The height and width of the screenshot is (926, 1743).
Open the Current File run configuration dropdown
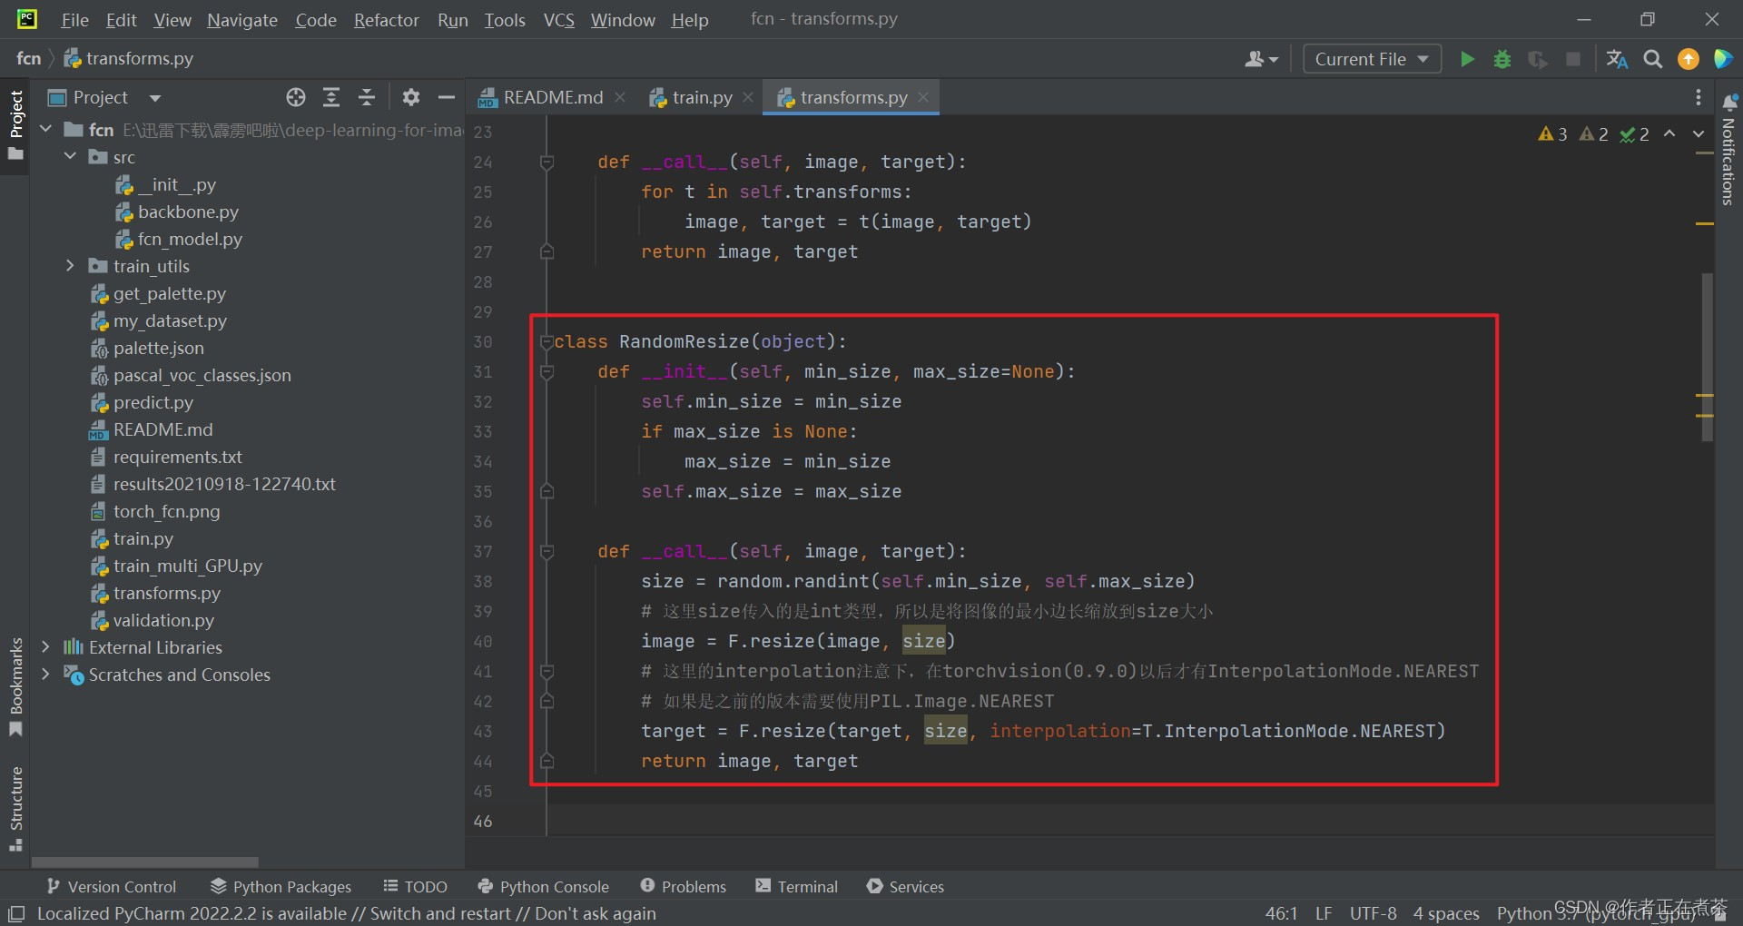[x=1372, y=59]
